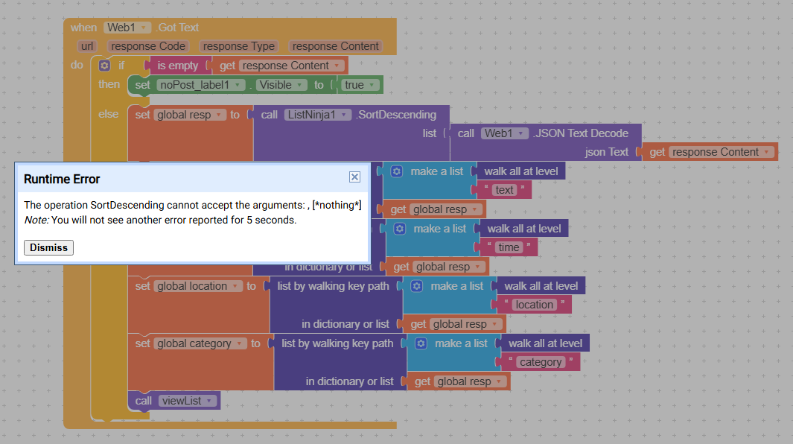Viewport: 793px width, 444px height.
Task: Open the Visible property dropdown
Action: click(299, 84)
